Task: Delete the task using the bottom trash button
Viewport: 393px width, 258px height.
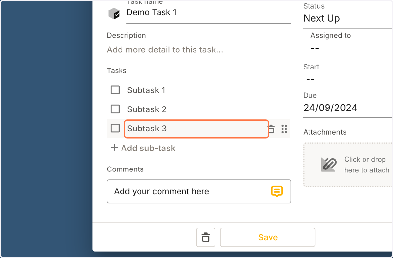Action: (x=206, y=237)
